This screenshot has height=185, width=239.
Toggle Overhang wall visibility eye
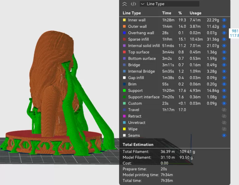(224, 33)
